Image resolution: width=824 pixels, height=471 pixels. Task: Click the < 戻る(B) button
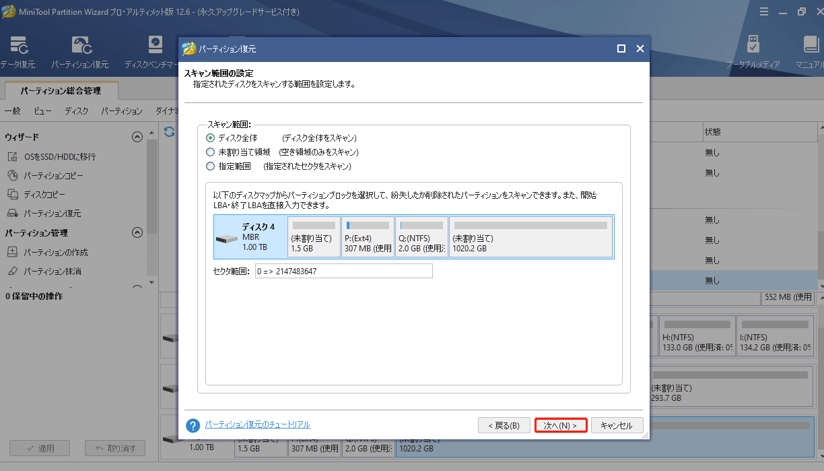click(x=504, y=426)
